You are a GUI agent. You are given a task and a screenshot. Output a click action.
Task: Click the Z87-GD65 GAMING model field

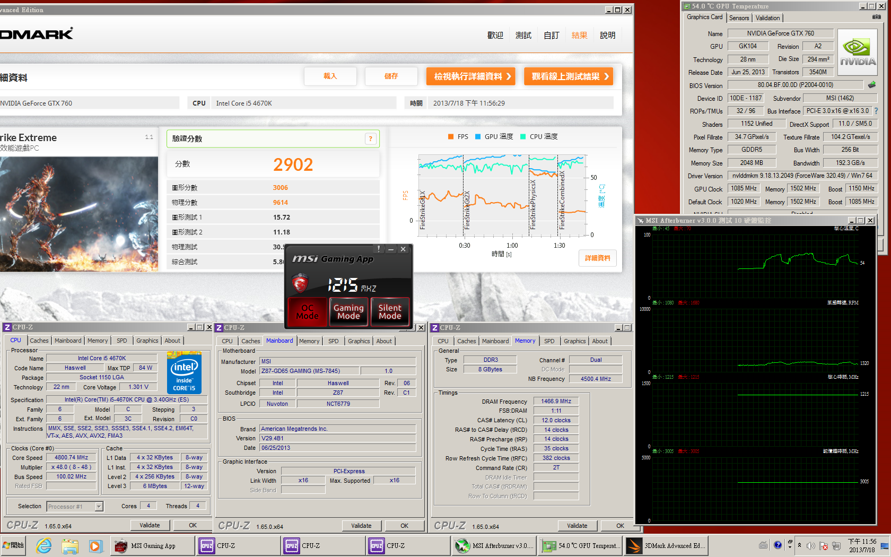pos(309,371)
